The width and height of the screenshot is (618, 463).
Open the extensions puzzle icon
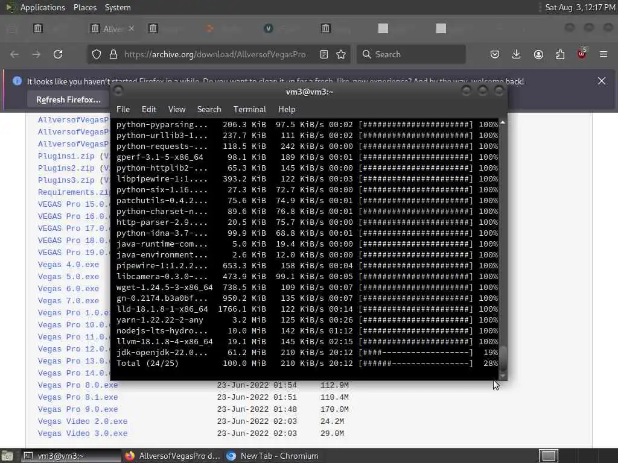pyautogui.click(x=560, y=54)
